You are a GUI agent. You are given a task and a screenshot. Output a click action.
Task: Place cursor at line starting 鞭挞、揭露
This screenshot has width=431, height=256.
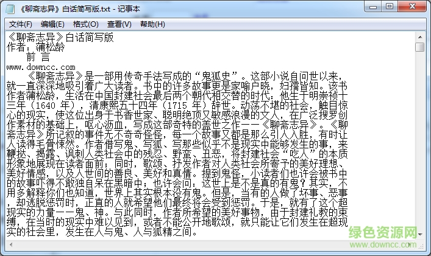click(x=177, y=154)
